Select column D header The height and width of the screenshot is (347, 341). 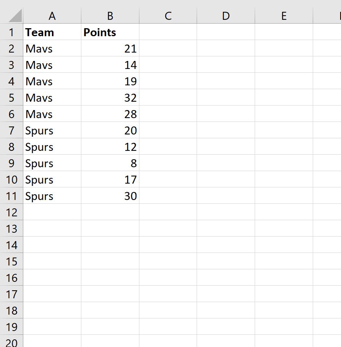[226, 16]
